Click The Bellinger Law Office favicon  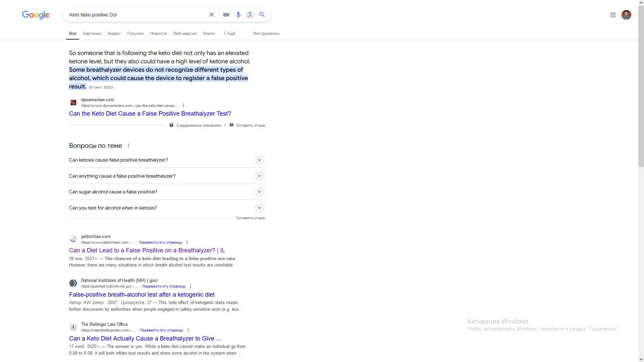[73, 327]
